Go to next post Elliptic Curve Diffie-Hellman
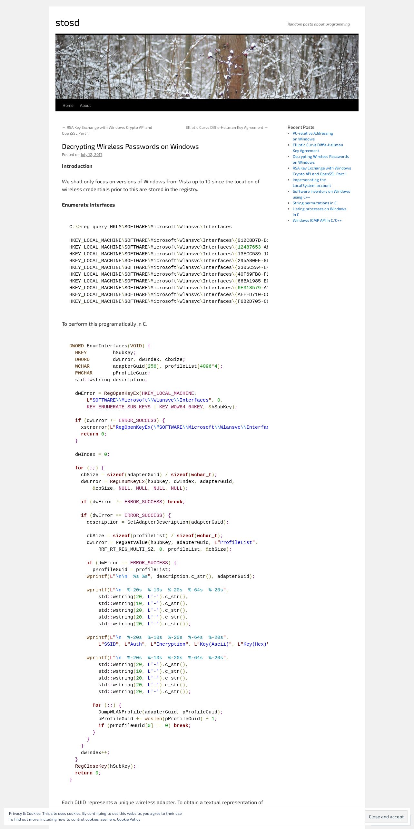Screen dimensions: 414x829 pyautogui.click(x=227, y=128)
